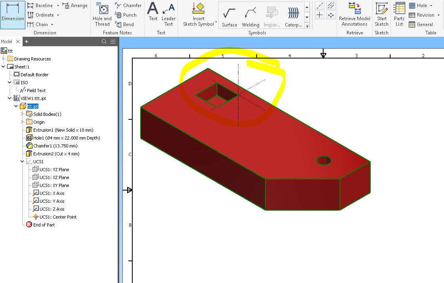
Task: Insert a Parts List table
Action: coord(399,14)
